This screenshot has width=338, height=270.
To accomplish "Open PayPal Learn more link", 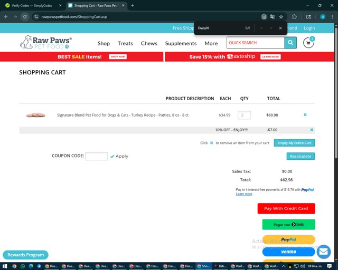I will pyautogui.click(x=244, y=194).
